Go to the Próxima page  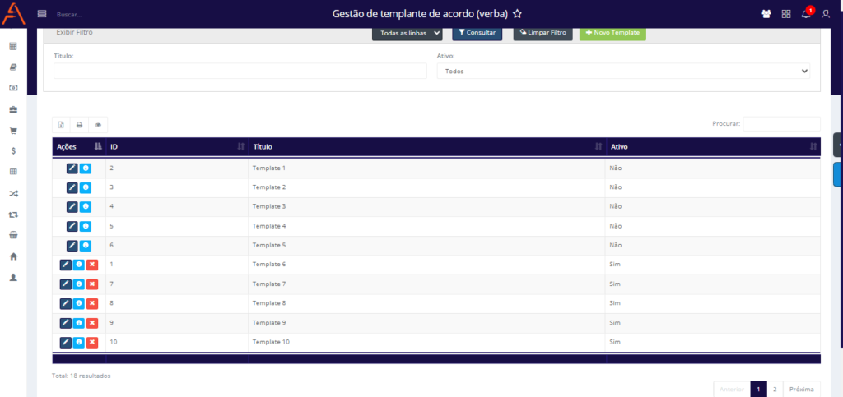[x=802, y=389]
